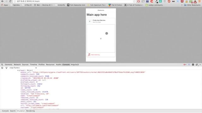Click the red error count indicator
The image size is (202, 113).
pyautogui.click(x=185, y=65)
